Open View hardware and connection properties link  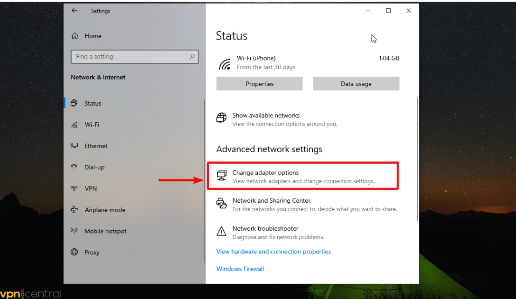273,252
